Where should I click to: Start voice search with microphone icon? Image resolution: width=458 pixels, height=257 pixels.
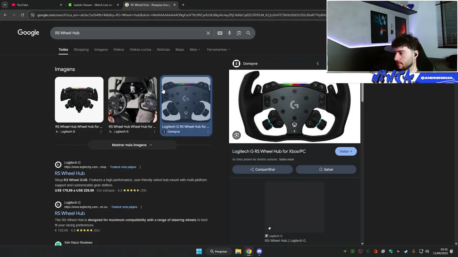click(x=229, y=33)
